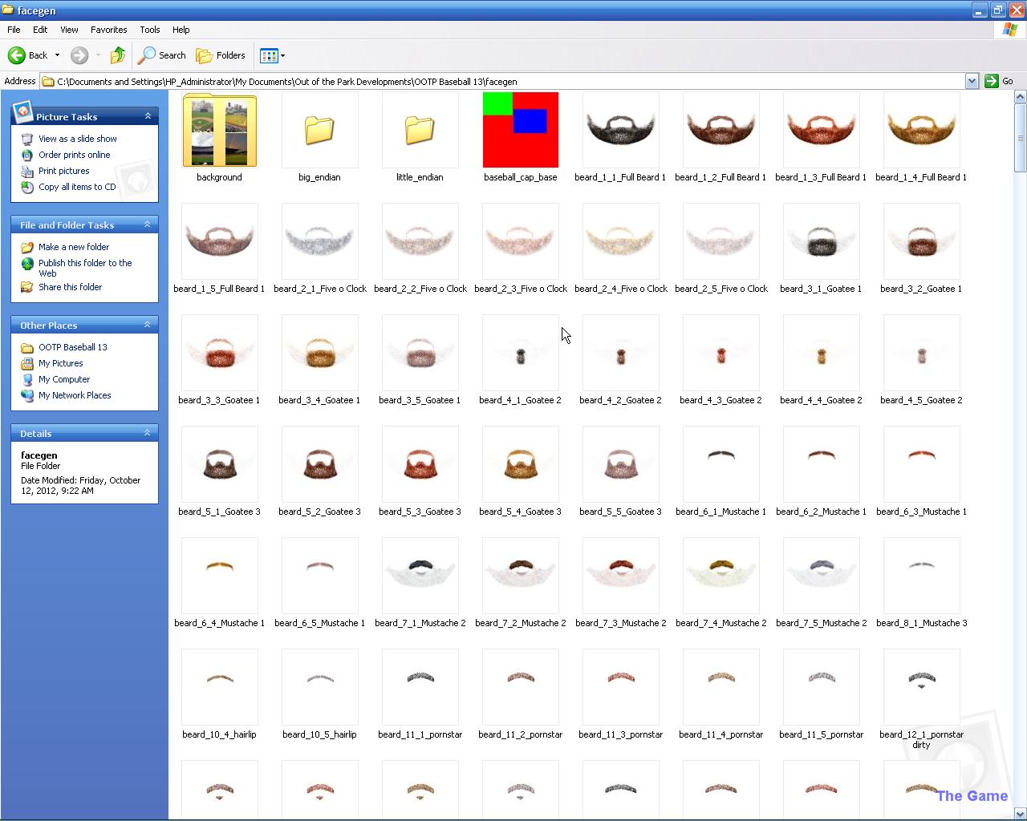
Task: Collapse the Details panel
Action: (148, 433)
